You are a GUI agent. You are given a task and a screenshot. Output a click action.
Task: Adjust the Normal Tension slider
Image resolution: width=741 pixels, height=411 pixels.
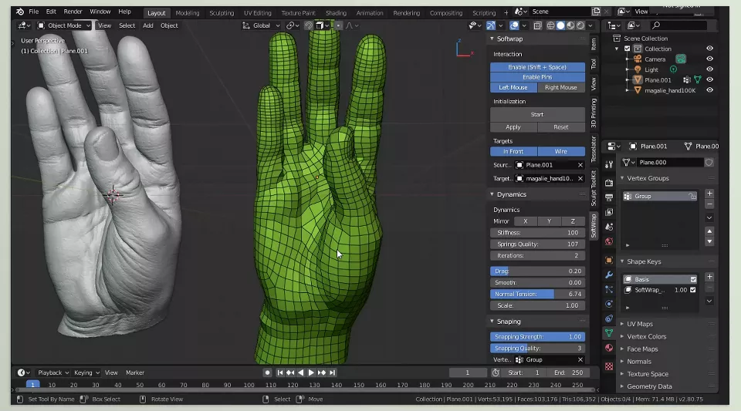(537, 294)
